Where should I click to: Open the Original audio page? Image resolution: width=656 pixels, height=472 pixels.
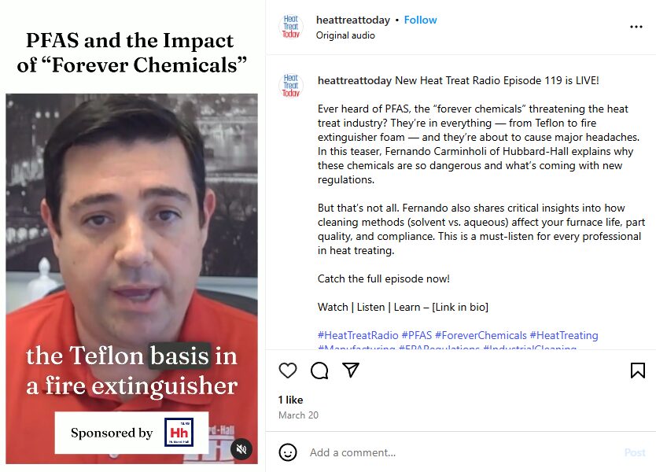coord(345,35)
